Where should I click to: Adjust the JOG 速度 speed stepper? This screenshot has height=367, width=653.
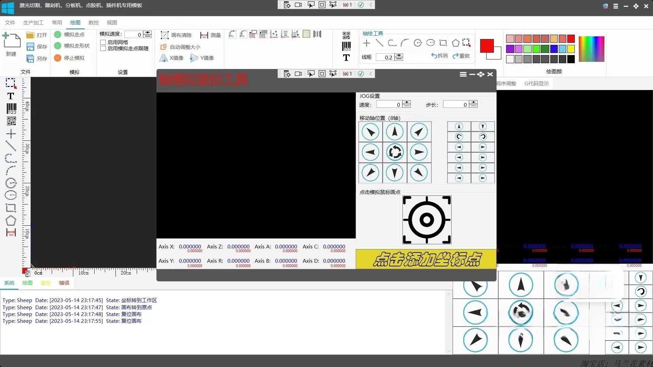(406, 104)
